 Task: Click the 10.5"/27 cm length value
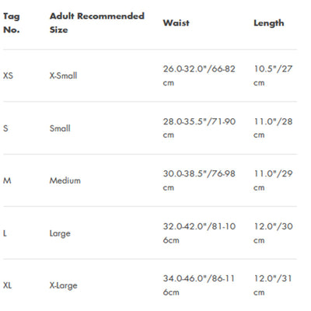[x=273, y=75]
